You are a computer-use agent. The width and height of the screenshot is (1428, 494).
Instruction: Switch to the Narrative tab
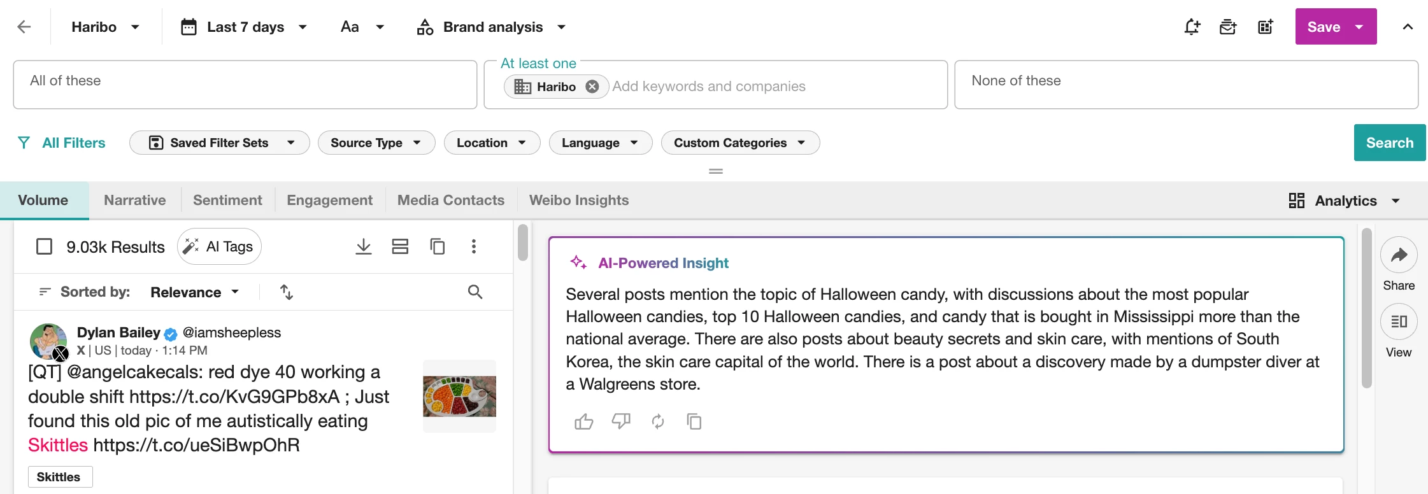point(135,201)
